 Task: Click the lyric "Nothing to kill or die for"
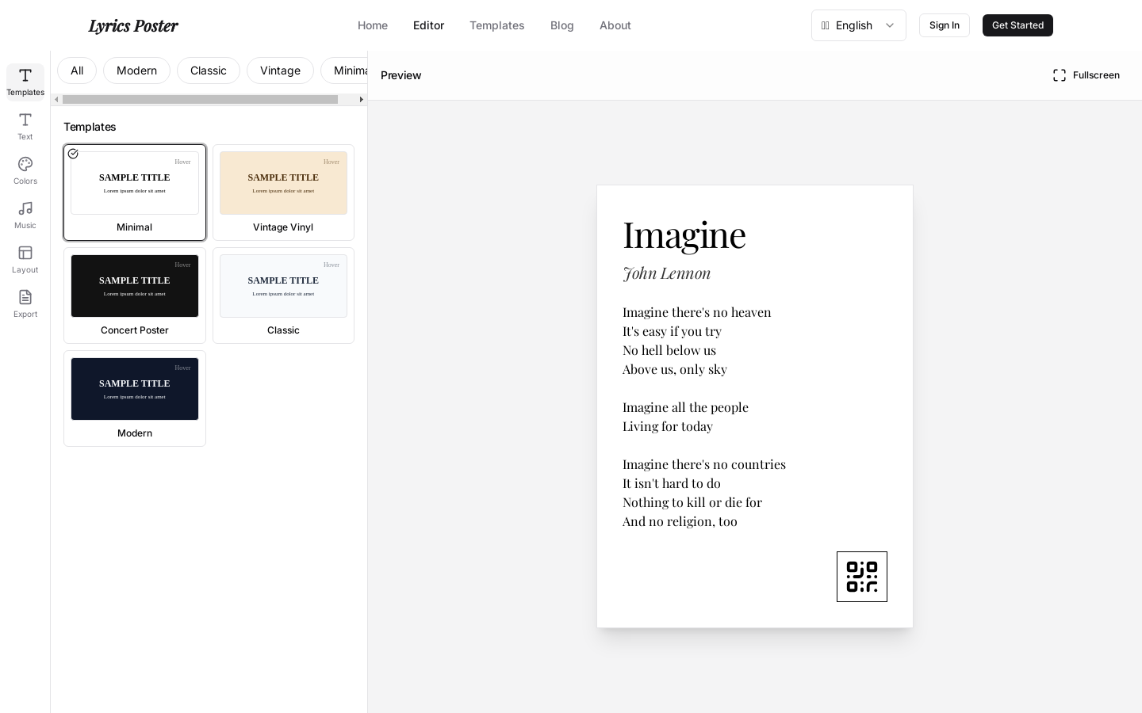(x=692, y=502)
